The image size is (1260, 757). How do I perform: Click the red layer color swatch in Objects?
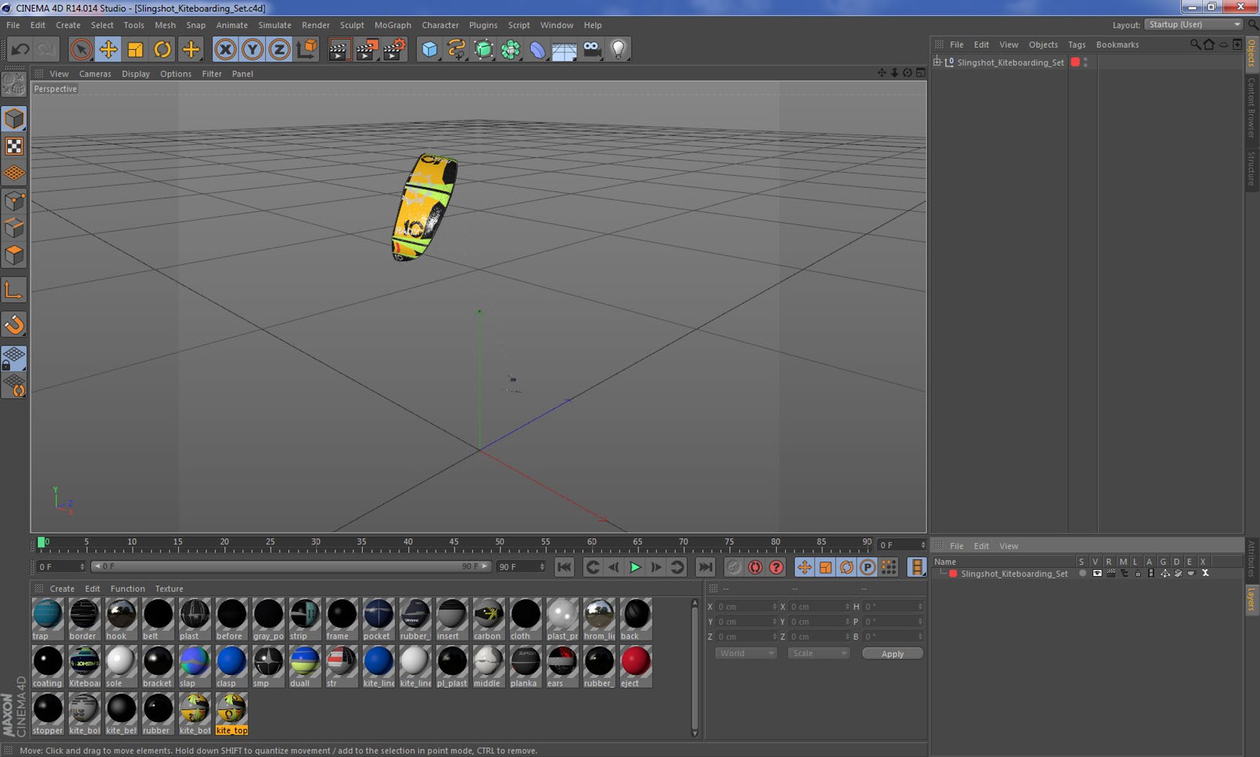click(x=1075, y=62)
